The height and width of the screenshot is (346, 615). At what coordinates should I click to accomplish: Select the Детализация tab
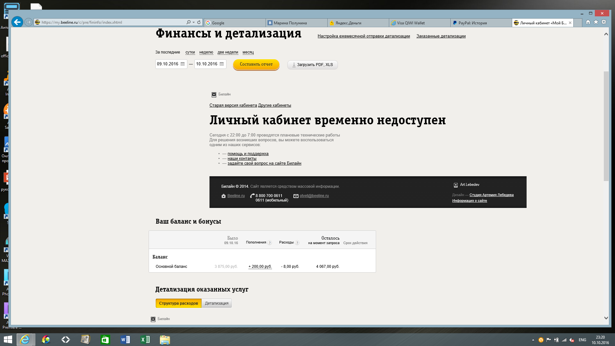217,303
